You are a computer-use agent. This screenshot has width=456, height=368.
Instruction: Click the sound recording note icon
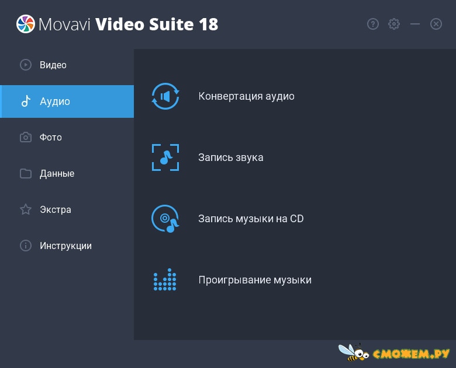click(x=165, y=157)
